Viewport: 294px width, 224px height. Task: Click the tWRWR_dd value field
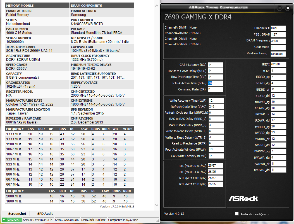[278, 170]
